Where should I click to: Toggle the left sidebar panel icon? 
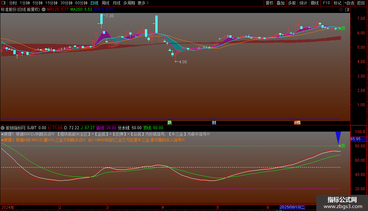[x=4, y=3]
